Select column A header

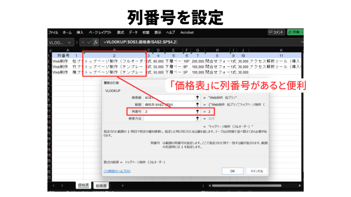(x=68, y=51)
